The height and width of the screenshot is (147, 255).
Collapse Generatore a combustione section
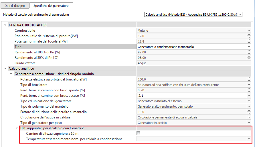[11, 74]
